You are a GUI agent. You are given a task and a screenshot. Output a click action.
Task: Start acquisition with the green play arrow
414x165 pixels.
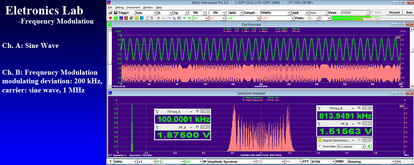click(185, 18)
